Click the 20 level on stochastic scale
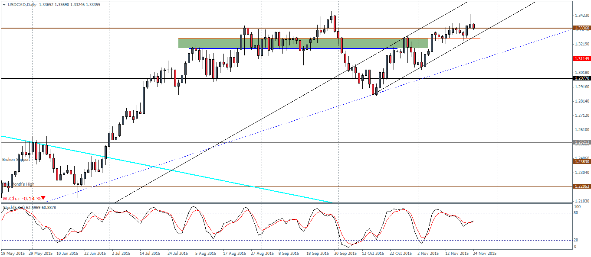 [x=576, y=240]
